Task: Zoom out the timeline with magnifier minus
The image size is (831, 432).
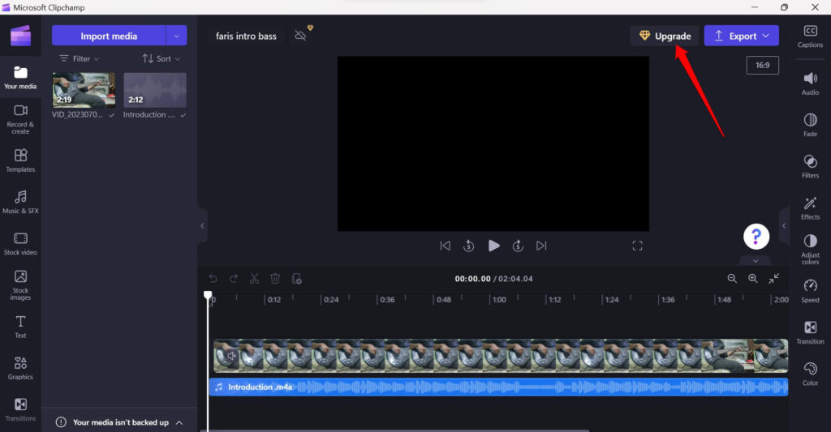Action: click(x=732, y=279)
